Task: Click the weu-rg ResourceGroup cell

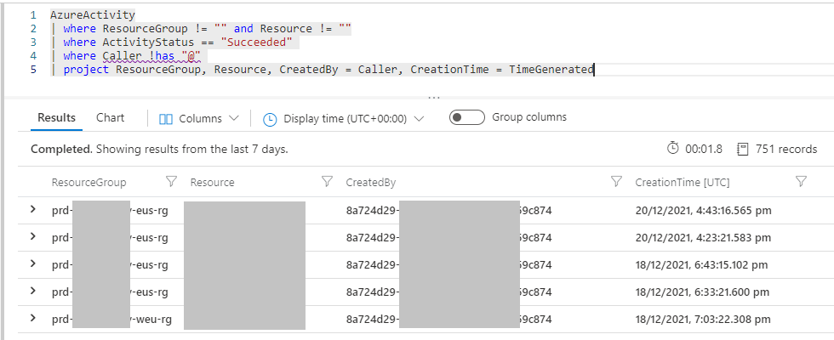Action: click(111, 320)
